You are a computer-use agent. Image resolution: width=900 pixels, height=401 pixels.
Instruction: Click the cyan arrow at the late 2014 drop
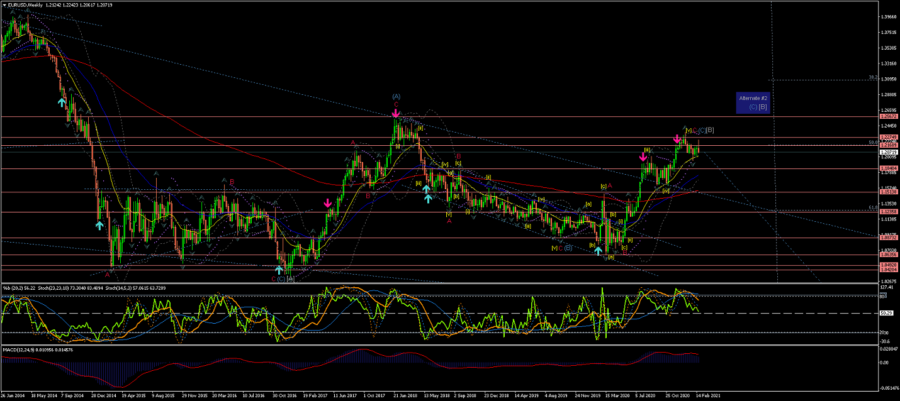click(99, 224)
